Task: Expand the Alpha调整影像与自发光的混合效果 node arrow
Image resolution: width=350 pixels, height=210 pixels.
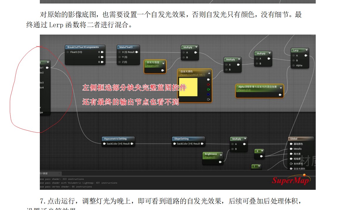Action: point(281,88)
